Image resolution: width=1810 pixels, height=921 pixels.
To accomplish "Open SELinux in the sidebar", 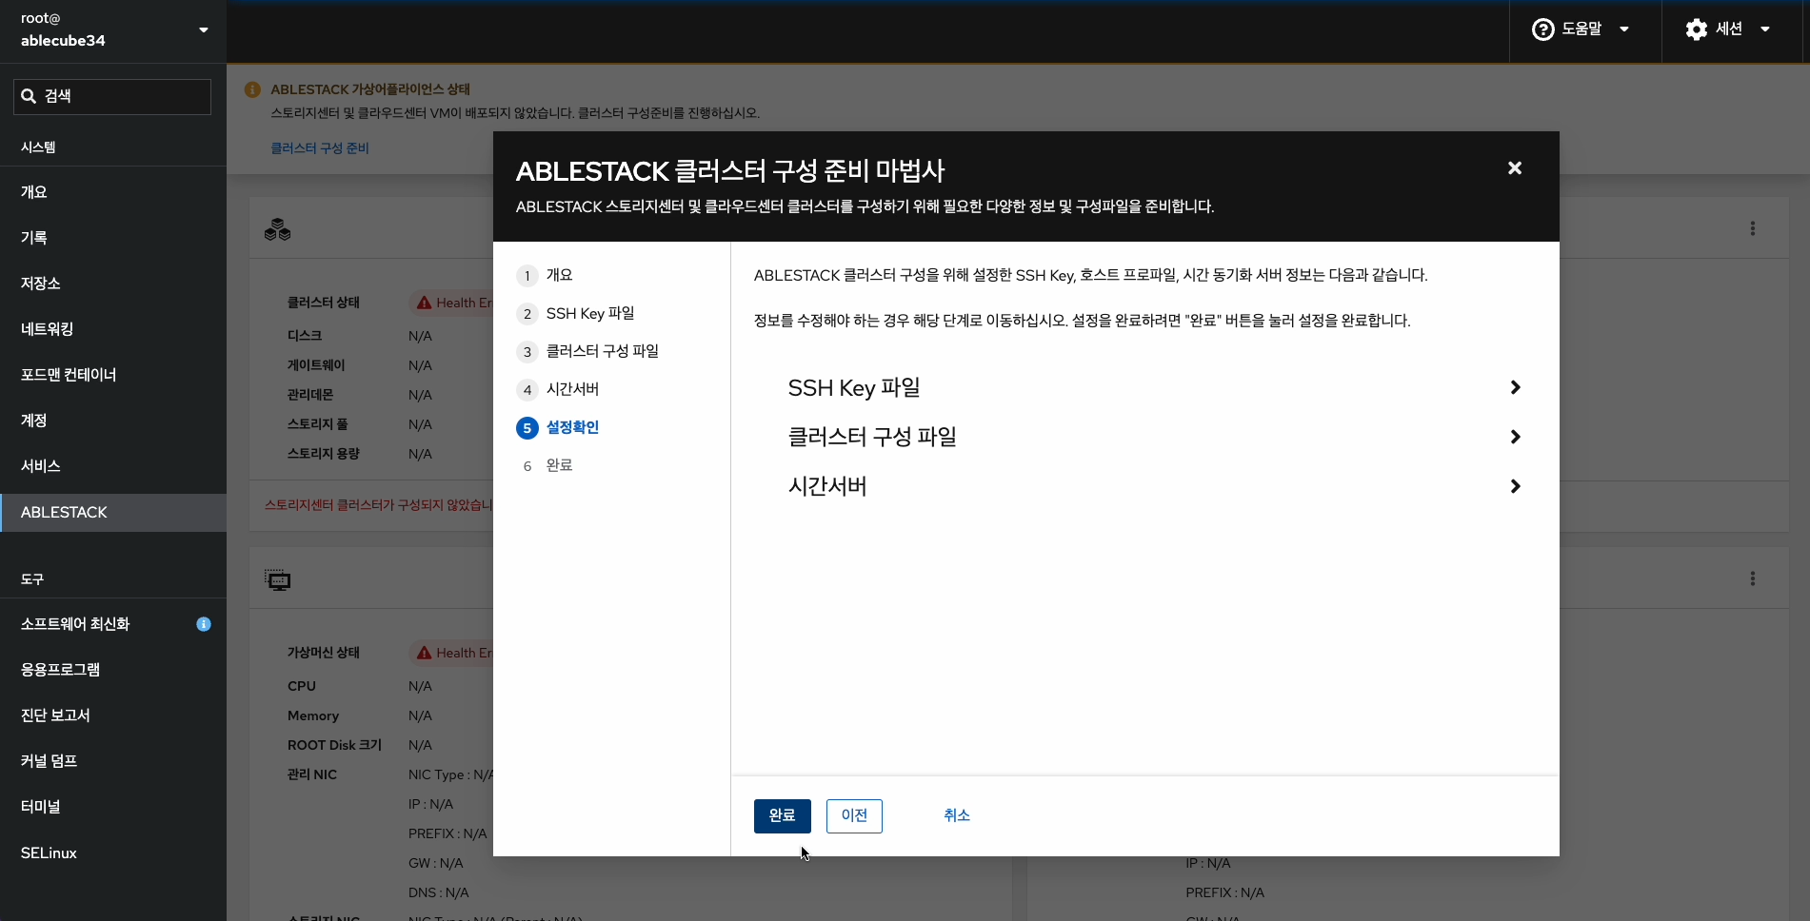I will pyautogui.click(x=113, y=853).
